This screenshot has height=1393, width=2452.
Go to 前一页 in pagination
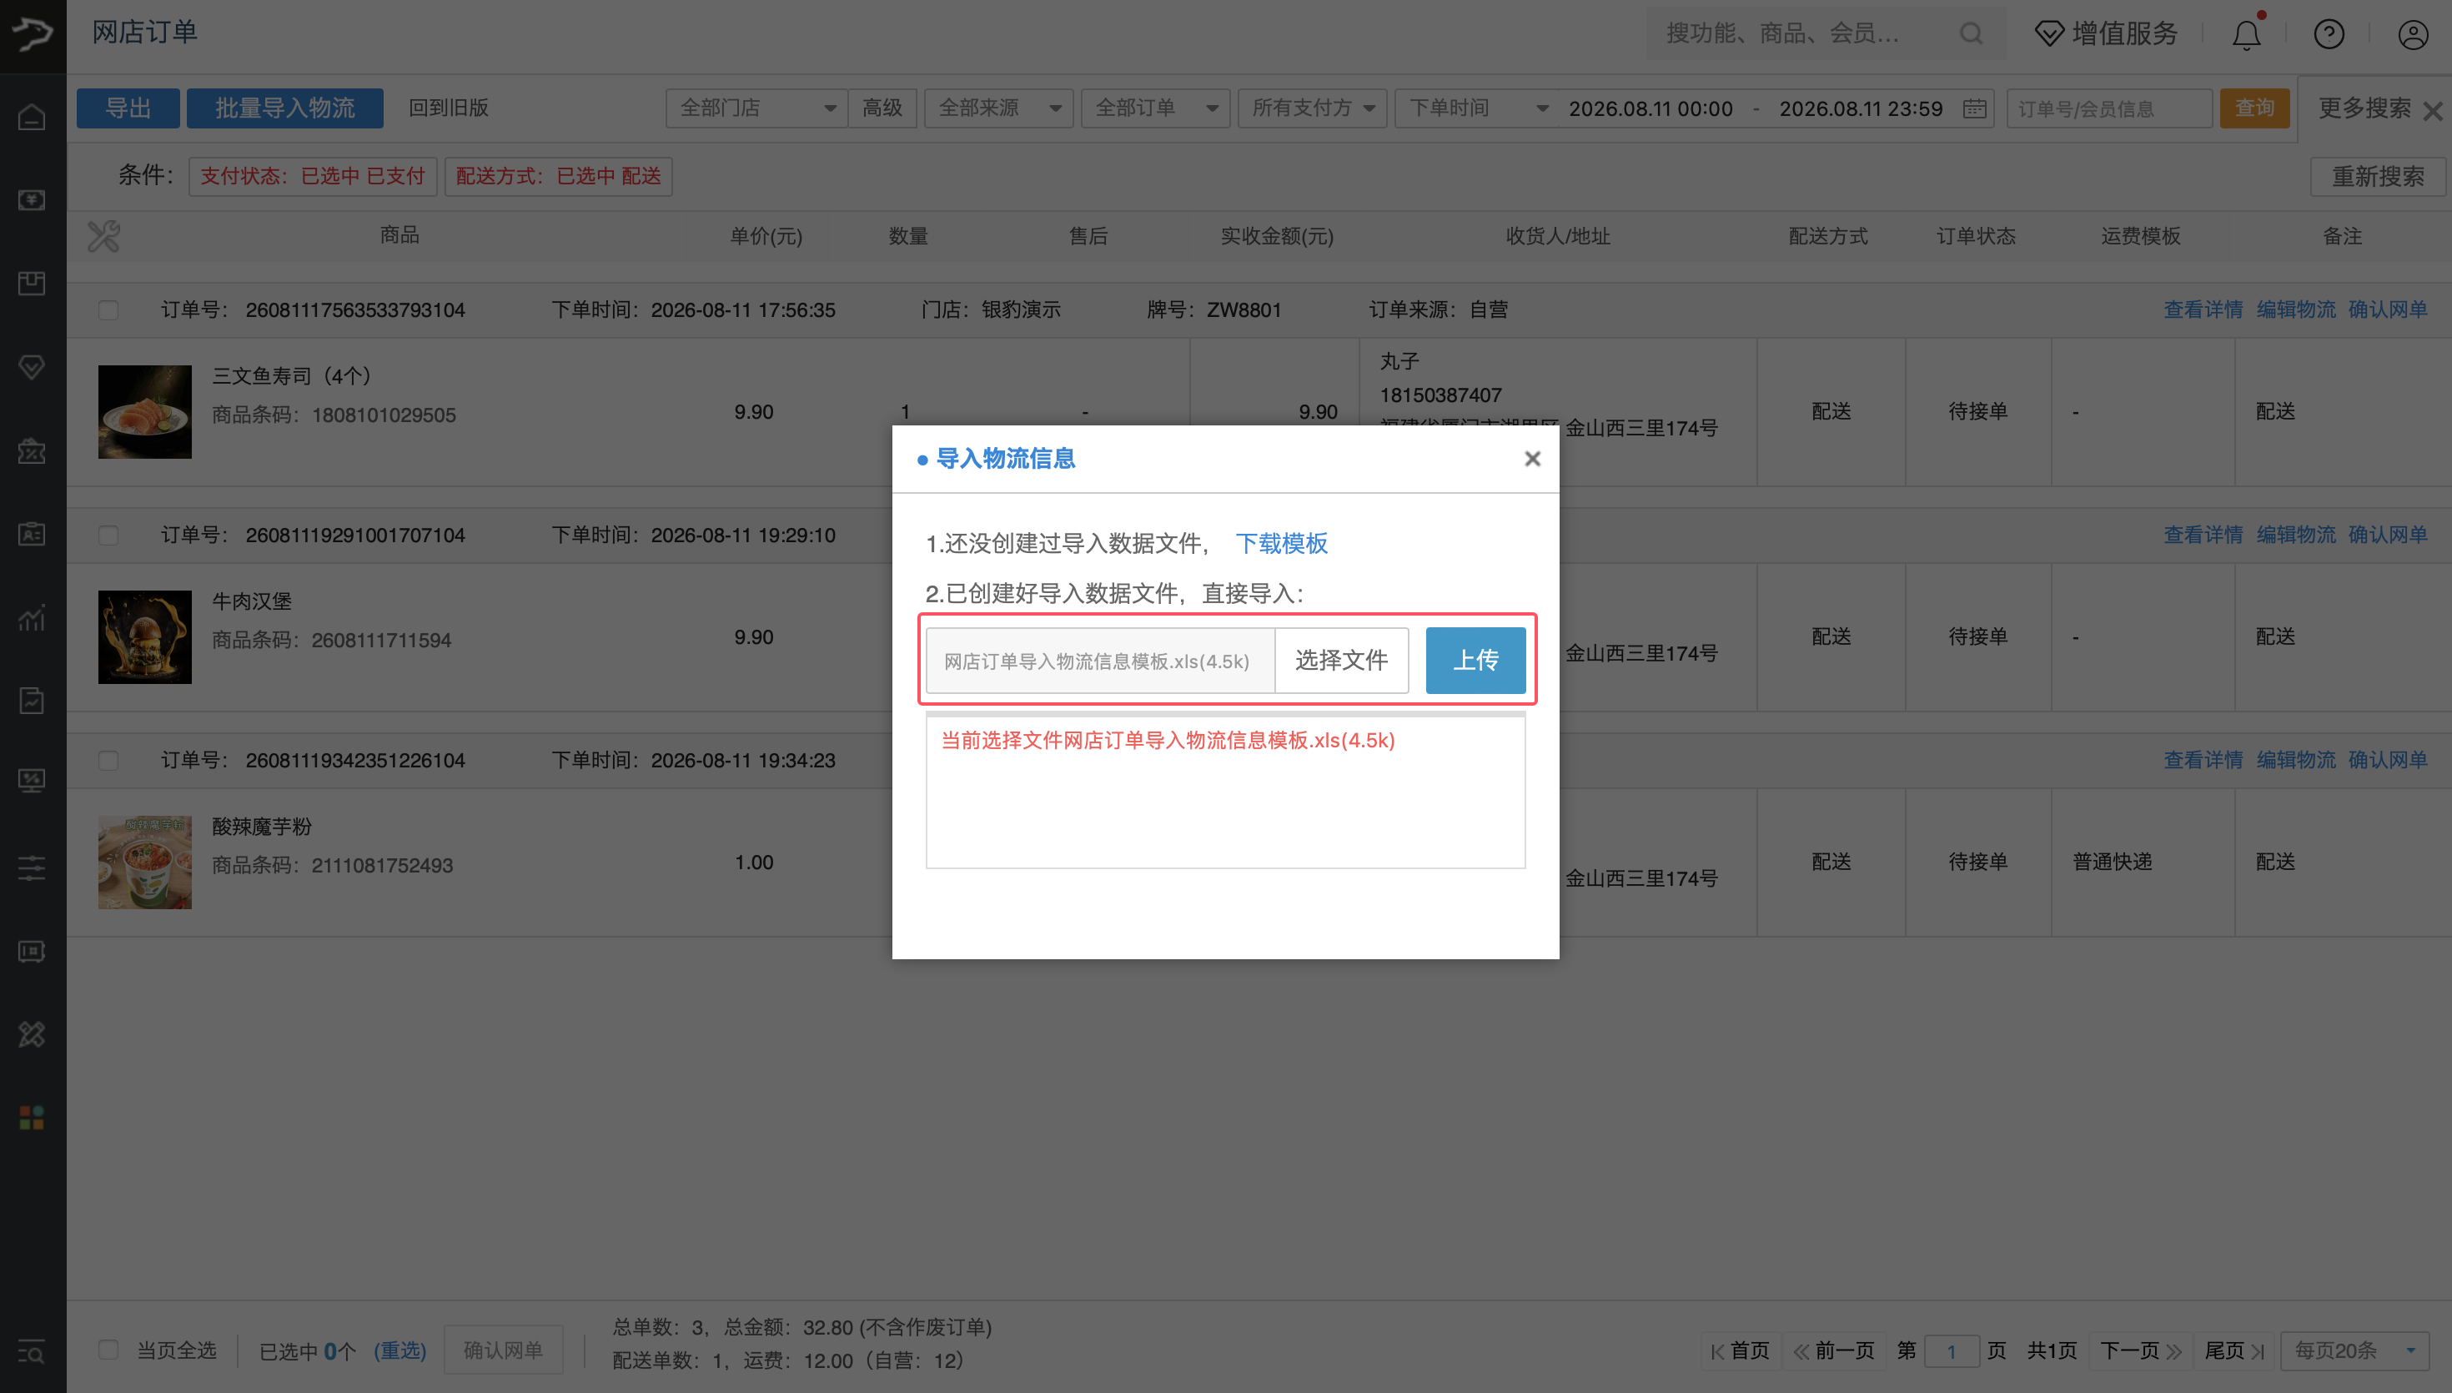1834,1350
